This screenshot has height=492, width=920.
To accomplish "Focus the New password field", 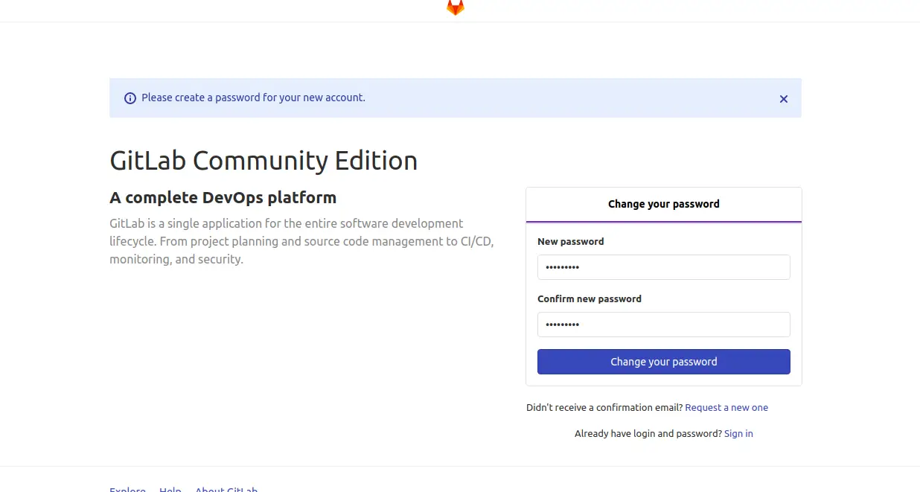I will tap(663, 267).
